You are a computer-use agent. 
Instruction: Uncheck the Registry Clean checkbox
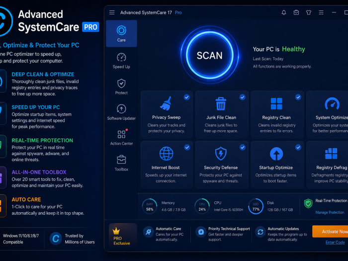(x=298, y=97)
